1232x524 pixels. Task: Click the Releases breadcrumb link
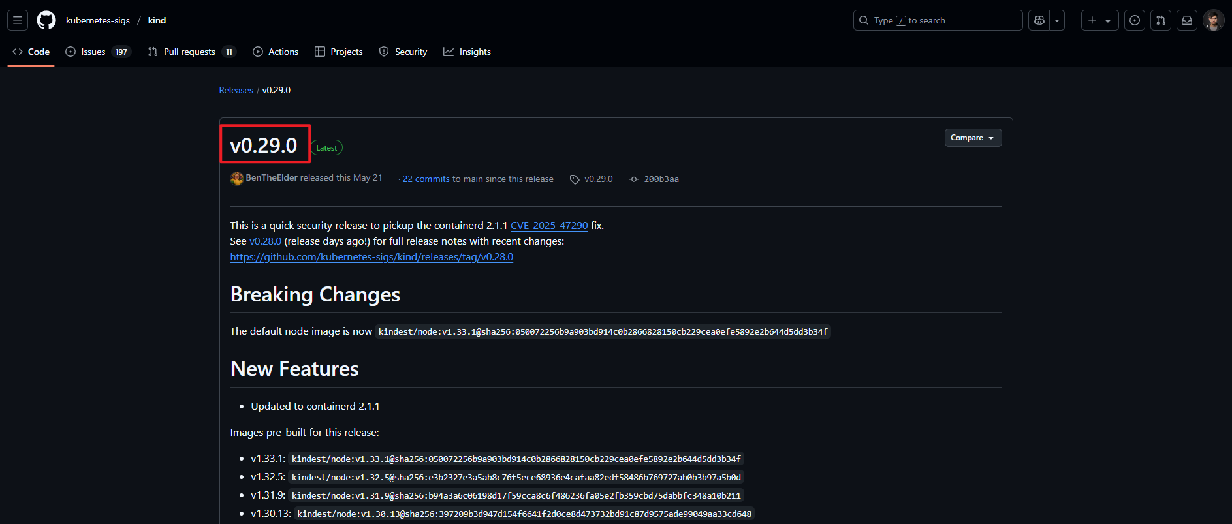coord(236,90)
